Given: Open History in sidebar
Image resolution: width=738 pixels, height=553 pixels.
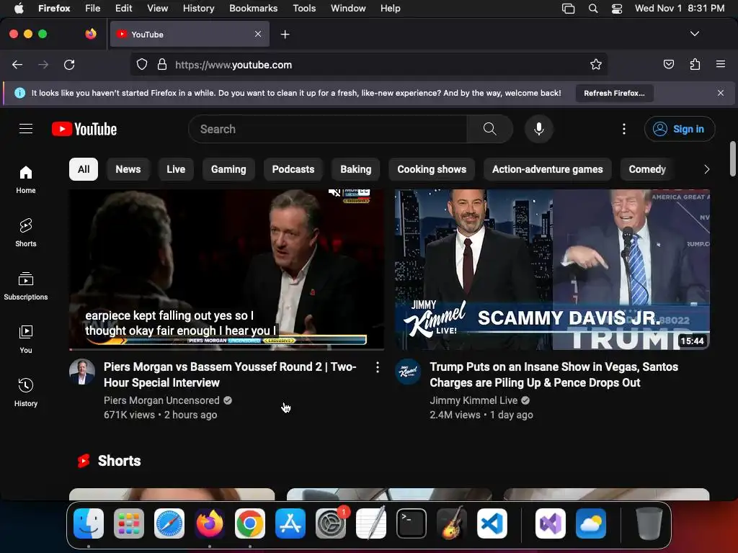Looking at the screenshot, I should (x=26, y=392).
